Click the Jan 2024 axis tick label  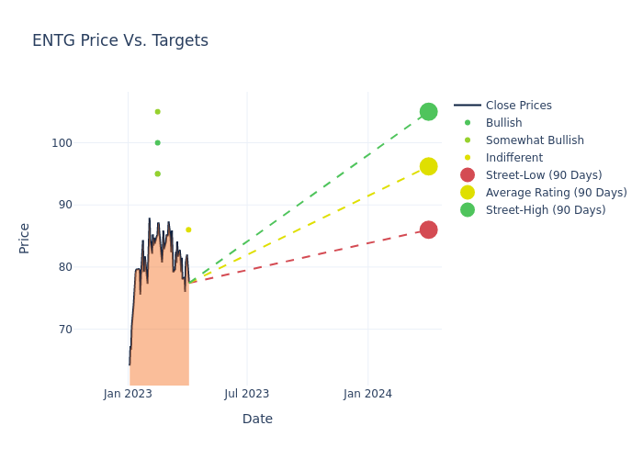click(367, 394)
